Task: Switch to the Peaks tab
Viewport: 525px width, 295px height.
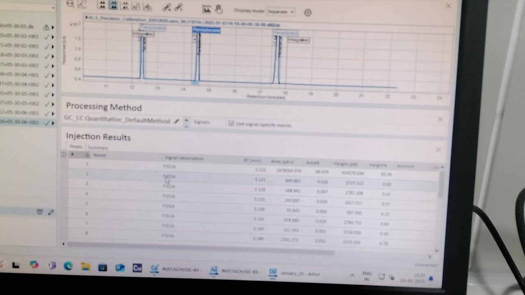Action: 76,146
